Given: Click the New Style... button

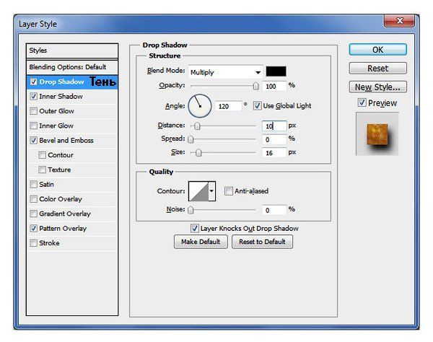Looking at the screenshot, I should pyautogui.click(x=377, y=87).
